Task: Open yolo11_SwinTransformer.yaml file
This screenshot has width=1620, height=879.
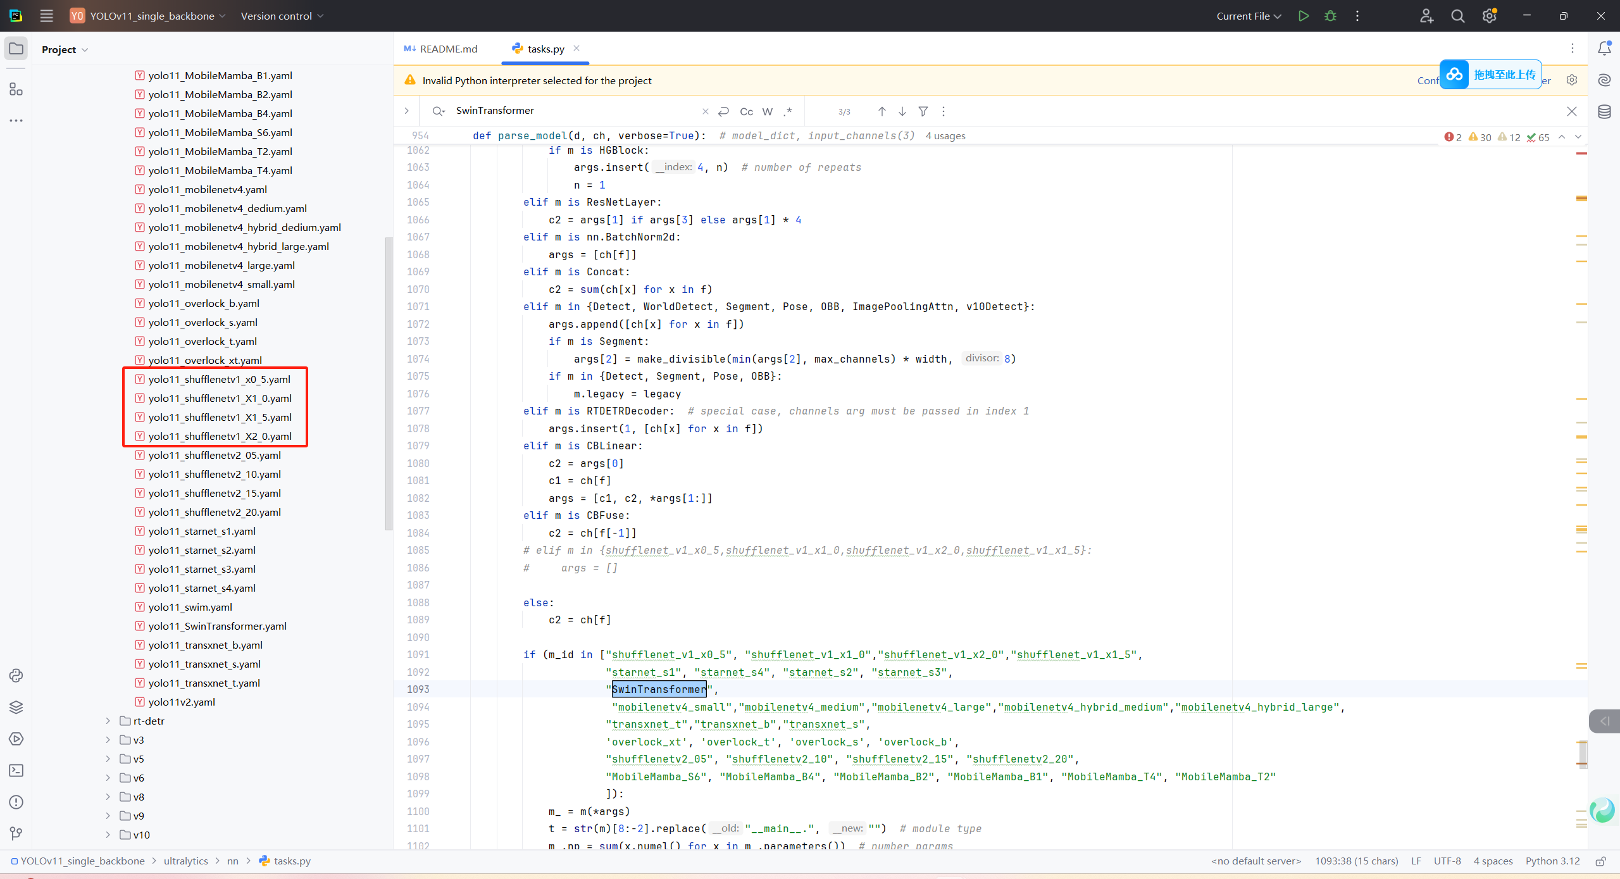Action: point(217,626)
